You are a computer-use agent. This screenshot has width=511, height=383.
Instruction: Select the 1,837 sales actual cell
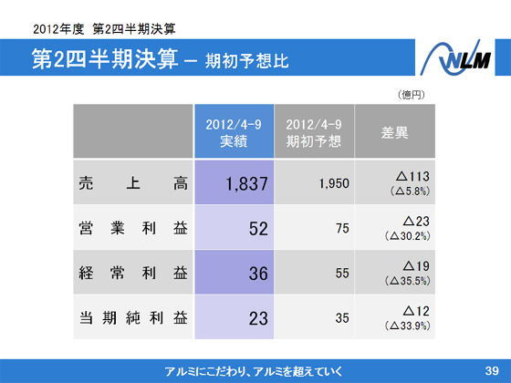234,182
